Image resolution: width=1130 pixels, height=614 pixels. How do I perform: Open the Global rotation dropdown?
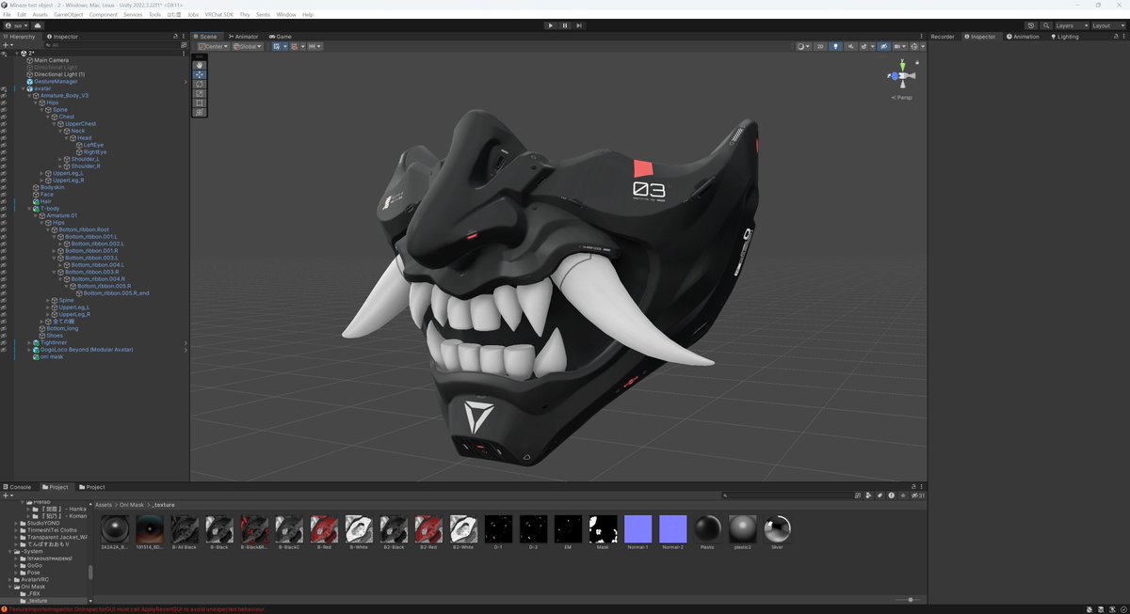[x=249, y=46]
